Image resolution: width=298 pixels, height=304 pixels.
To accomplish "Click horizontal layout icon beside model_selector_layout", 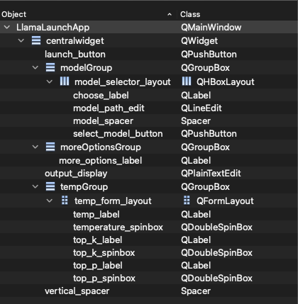I will [x=65, y=81].
